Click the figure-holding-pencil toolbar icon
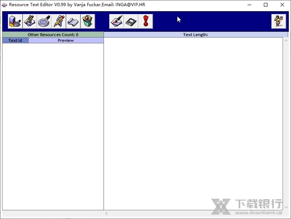This screenshot has width=291, height=219. point(59,21)
